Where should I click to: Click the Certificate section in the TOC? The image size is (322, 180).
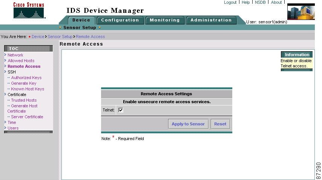(x=17, y=95)
